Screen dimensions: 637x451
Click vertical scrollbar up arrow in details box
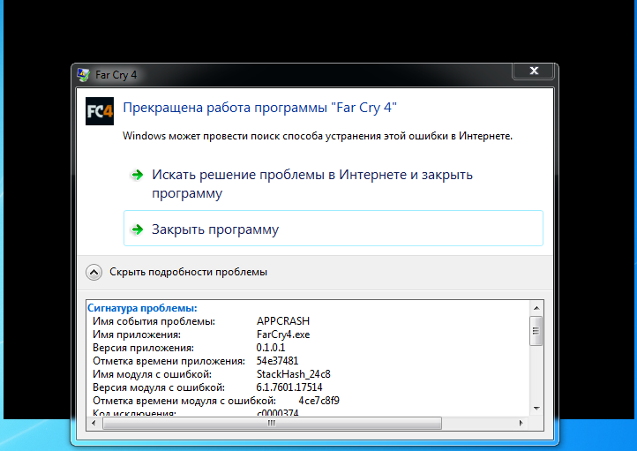click(x=536, y=308)
